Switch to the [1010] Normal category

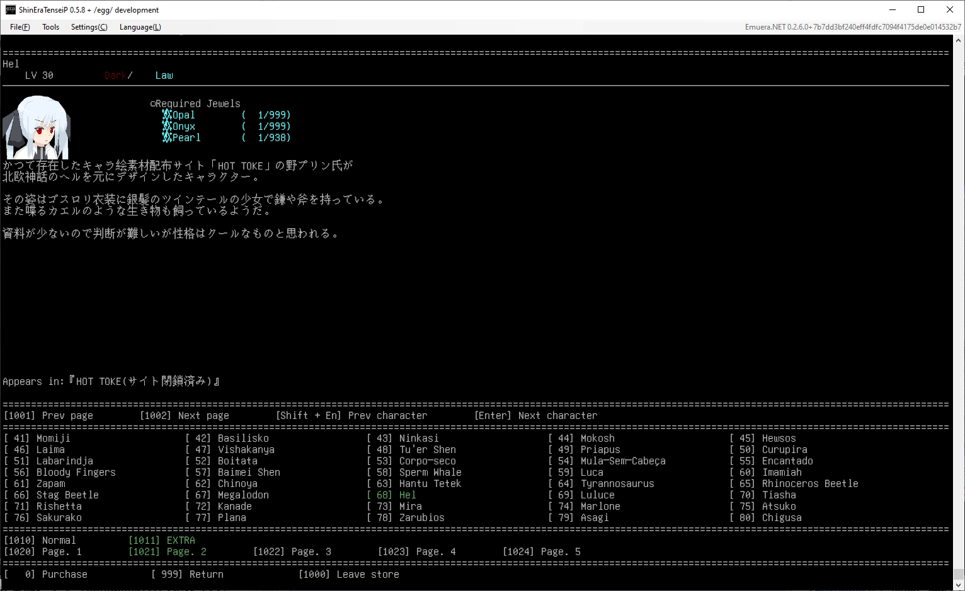[x=40, y=541]
